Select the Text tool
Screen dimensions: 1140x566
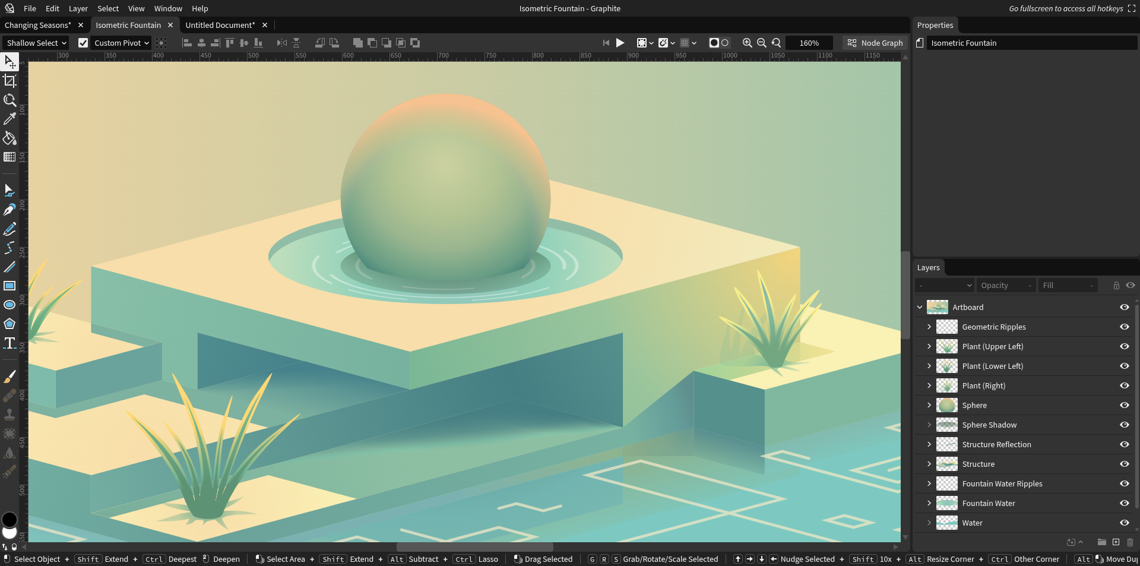pos(9,343)
